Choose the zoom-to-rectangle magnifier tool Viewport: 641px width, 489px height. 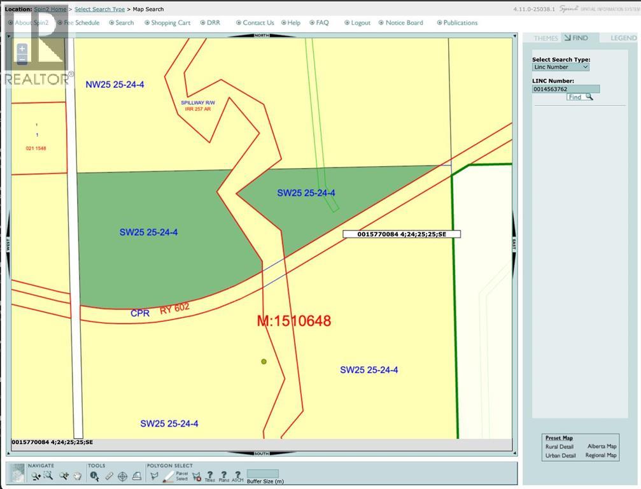[48, 476]
